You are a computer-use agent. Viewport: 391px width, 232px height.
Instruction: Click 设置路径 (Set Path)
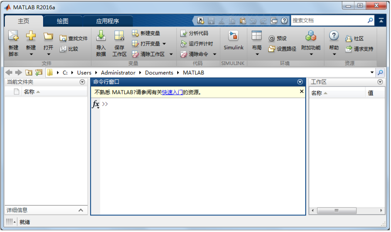(x=282, y=49)
